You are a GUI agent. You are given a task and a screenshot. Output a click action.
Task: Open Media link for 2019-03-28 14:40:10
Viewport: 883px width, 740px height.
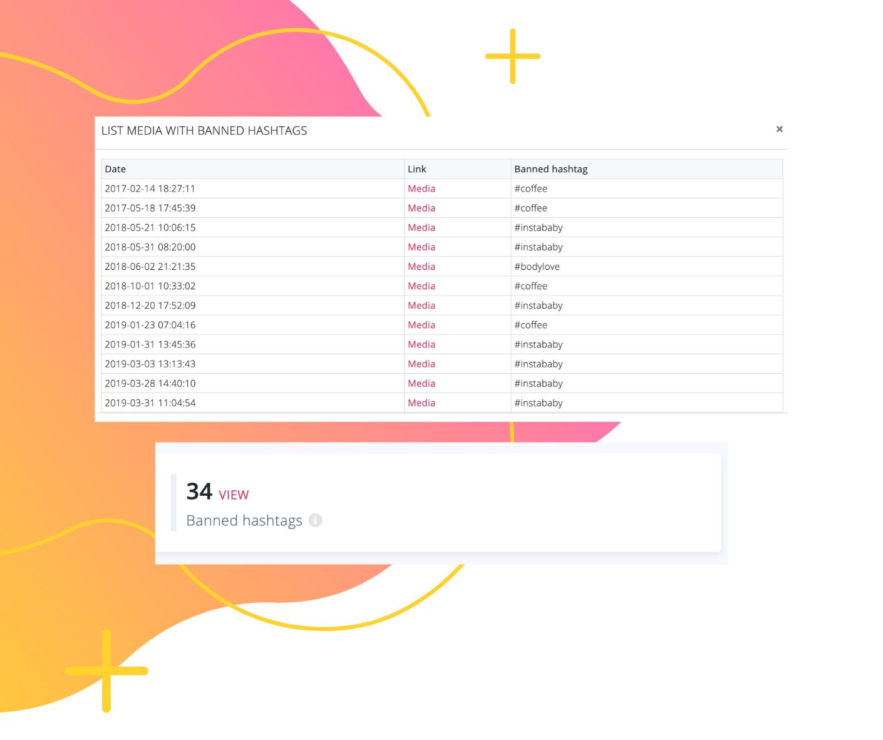pyautogui.click(x=421, y=383)
